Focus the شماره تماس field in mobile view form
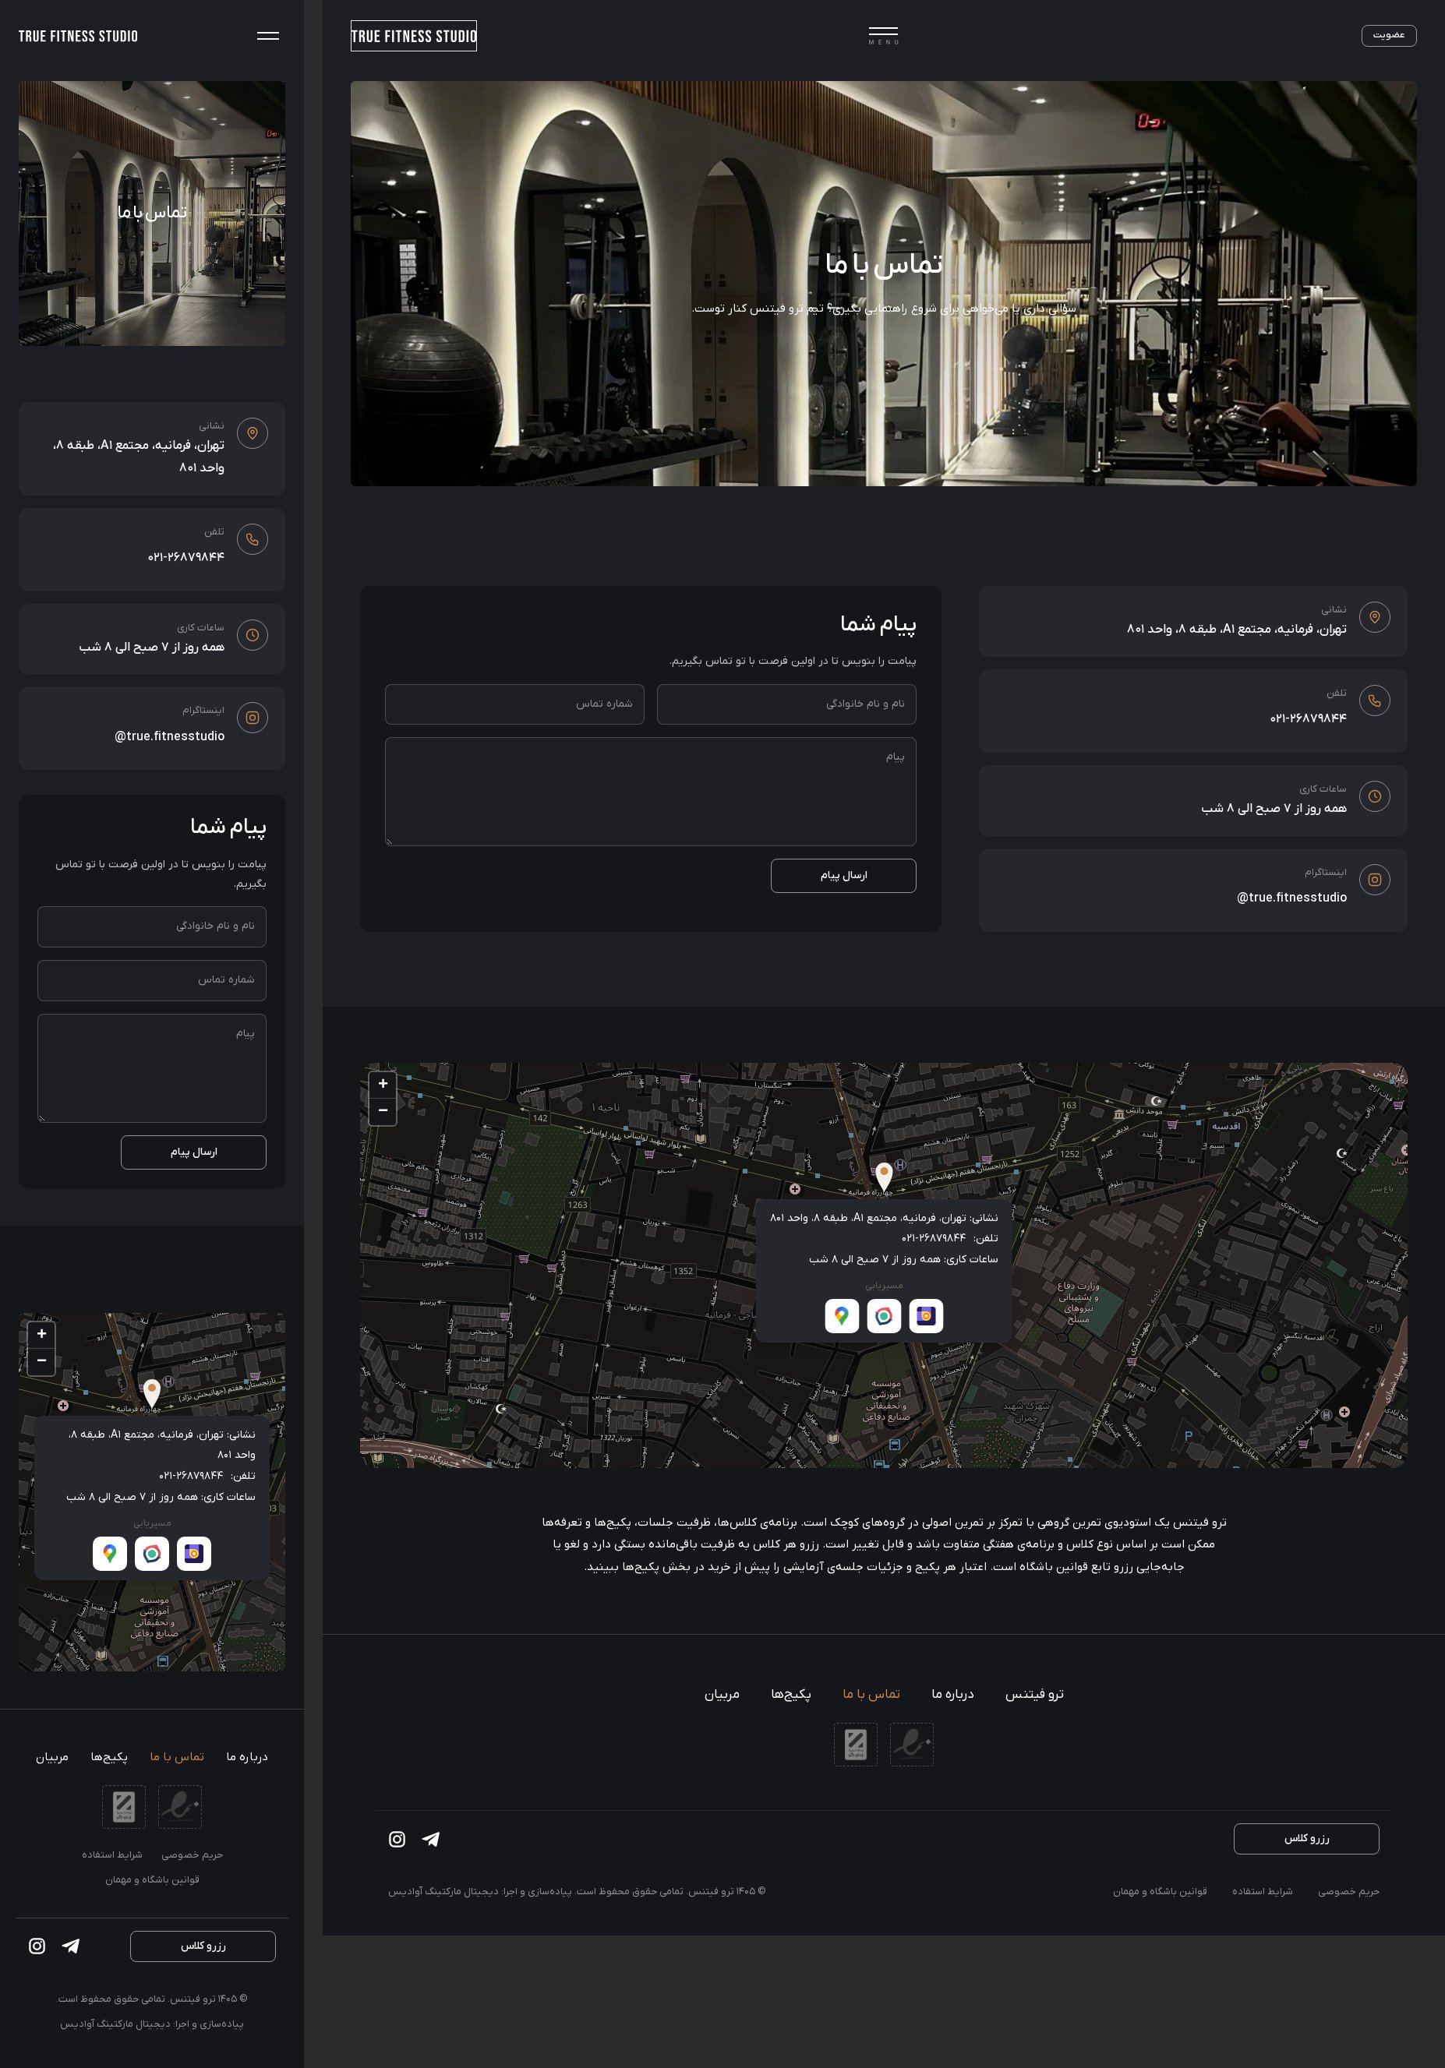The image size is (1445, 2068). point(151,980)
